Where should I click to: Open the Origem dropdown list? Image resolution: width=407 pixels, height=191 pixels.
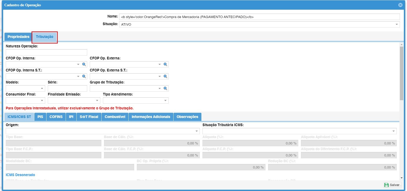[x=197, y=131]
